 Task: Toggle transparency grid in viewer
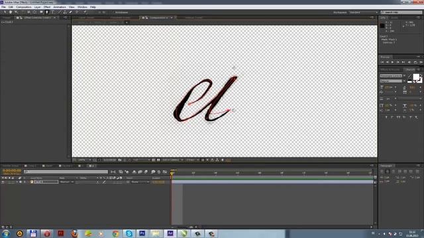pos(158,160)
